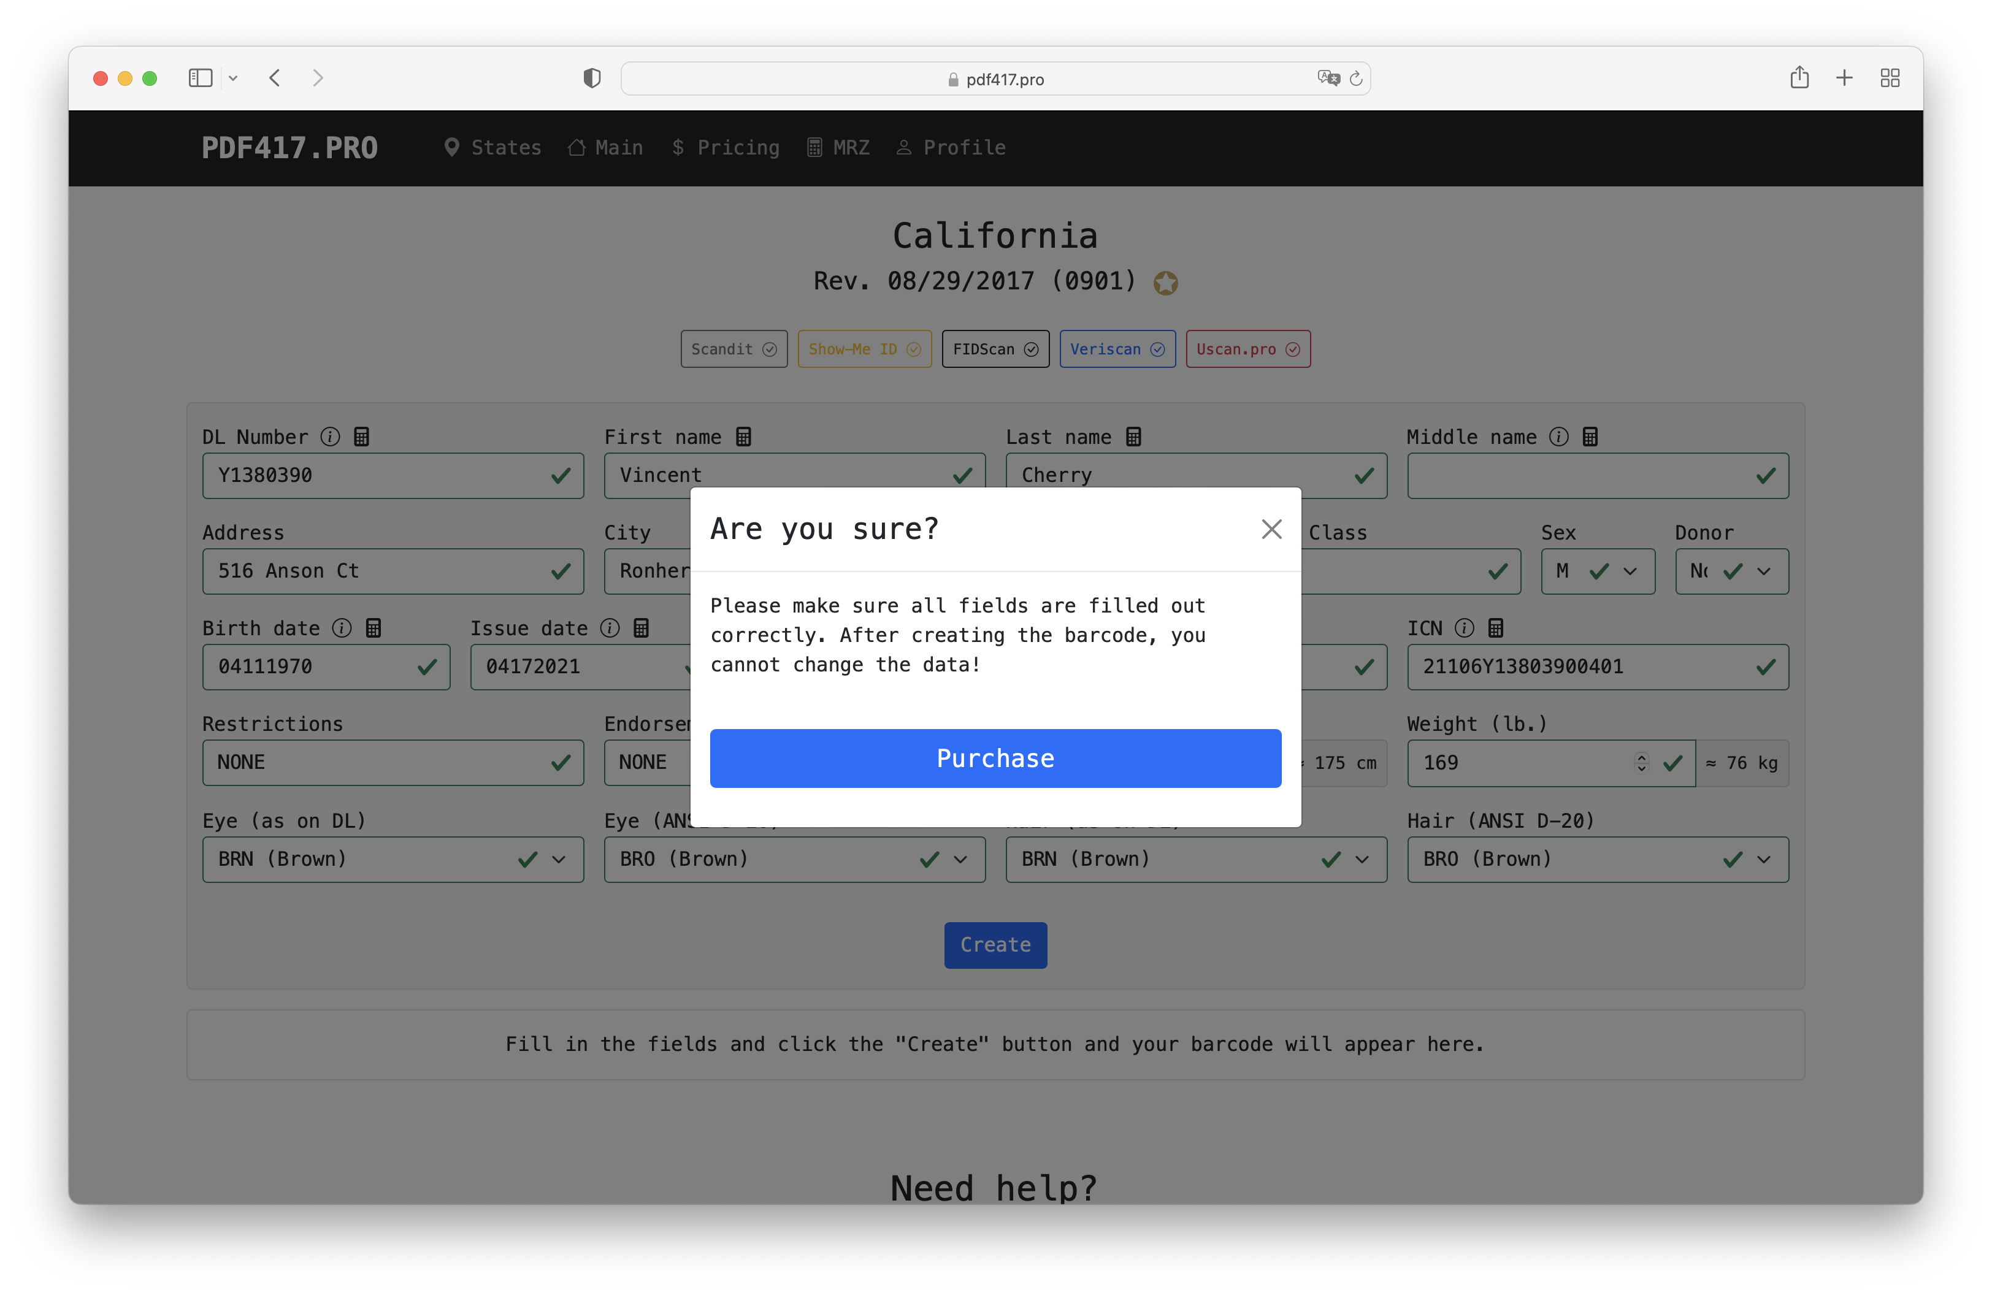1992x1295 pixels.
Task: Reload the page in address bar
Action: click(1356, 78)
